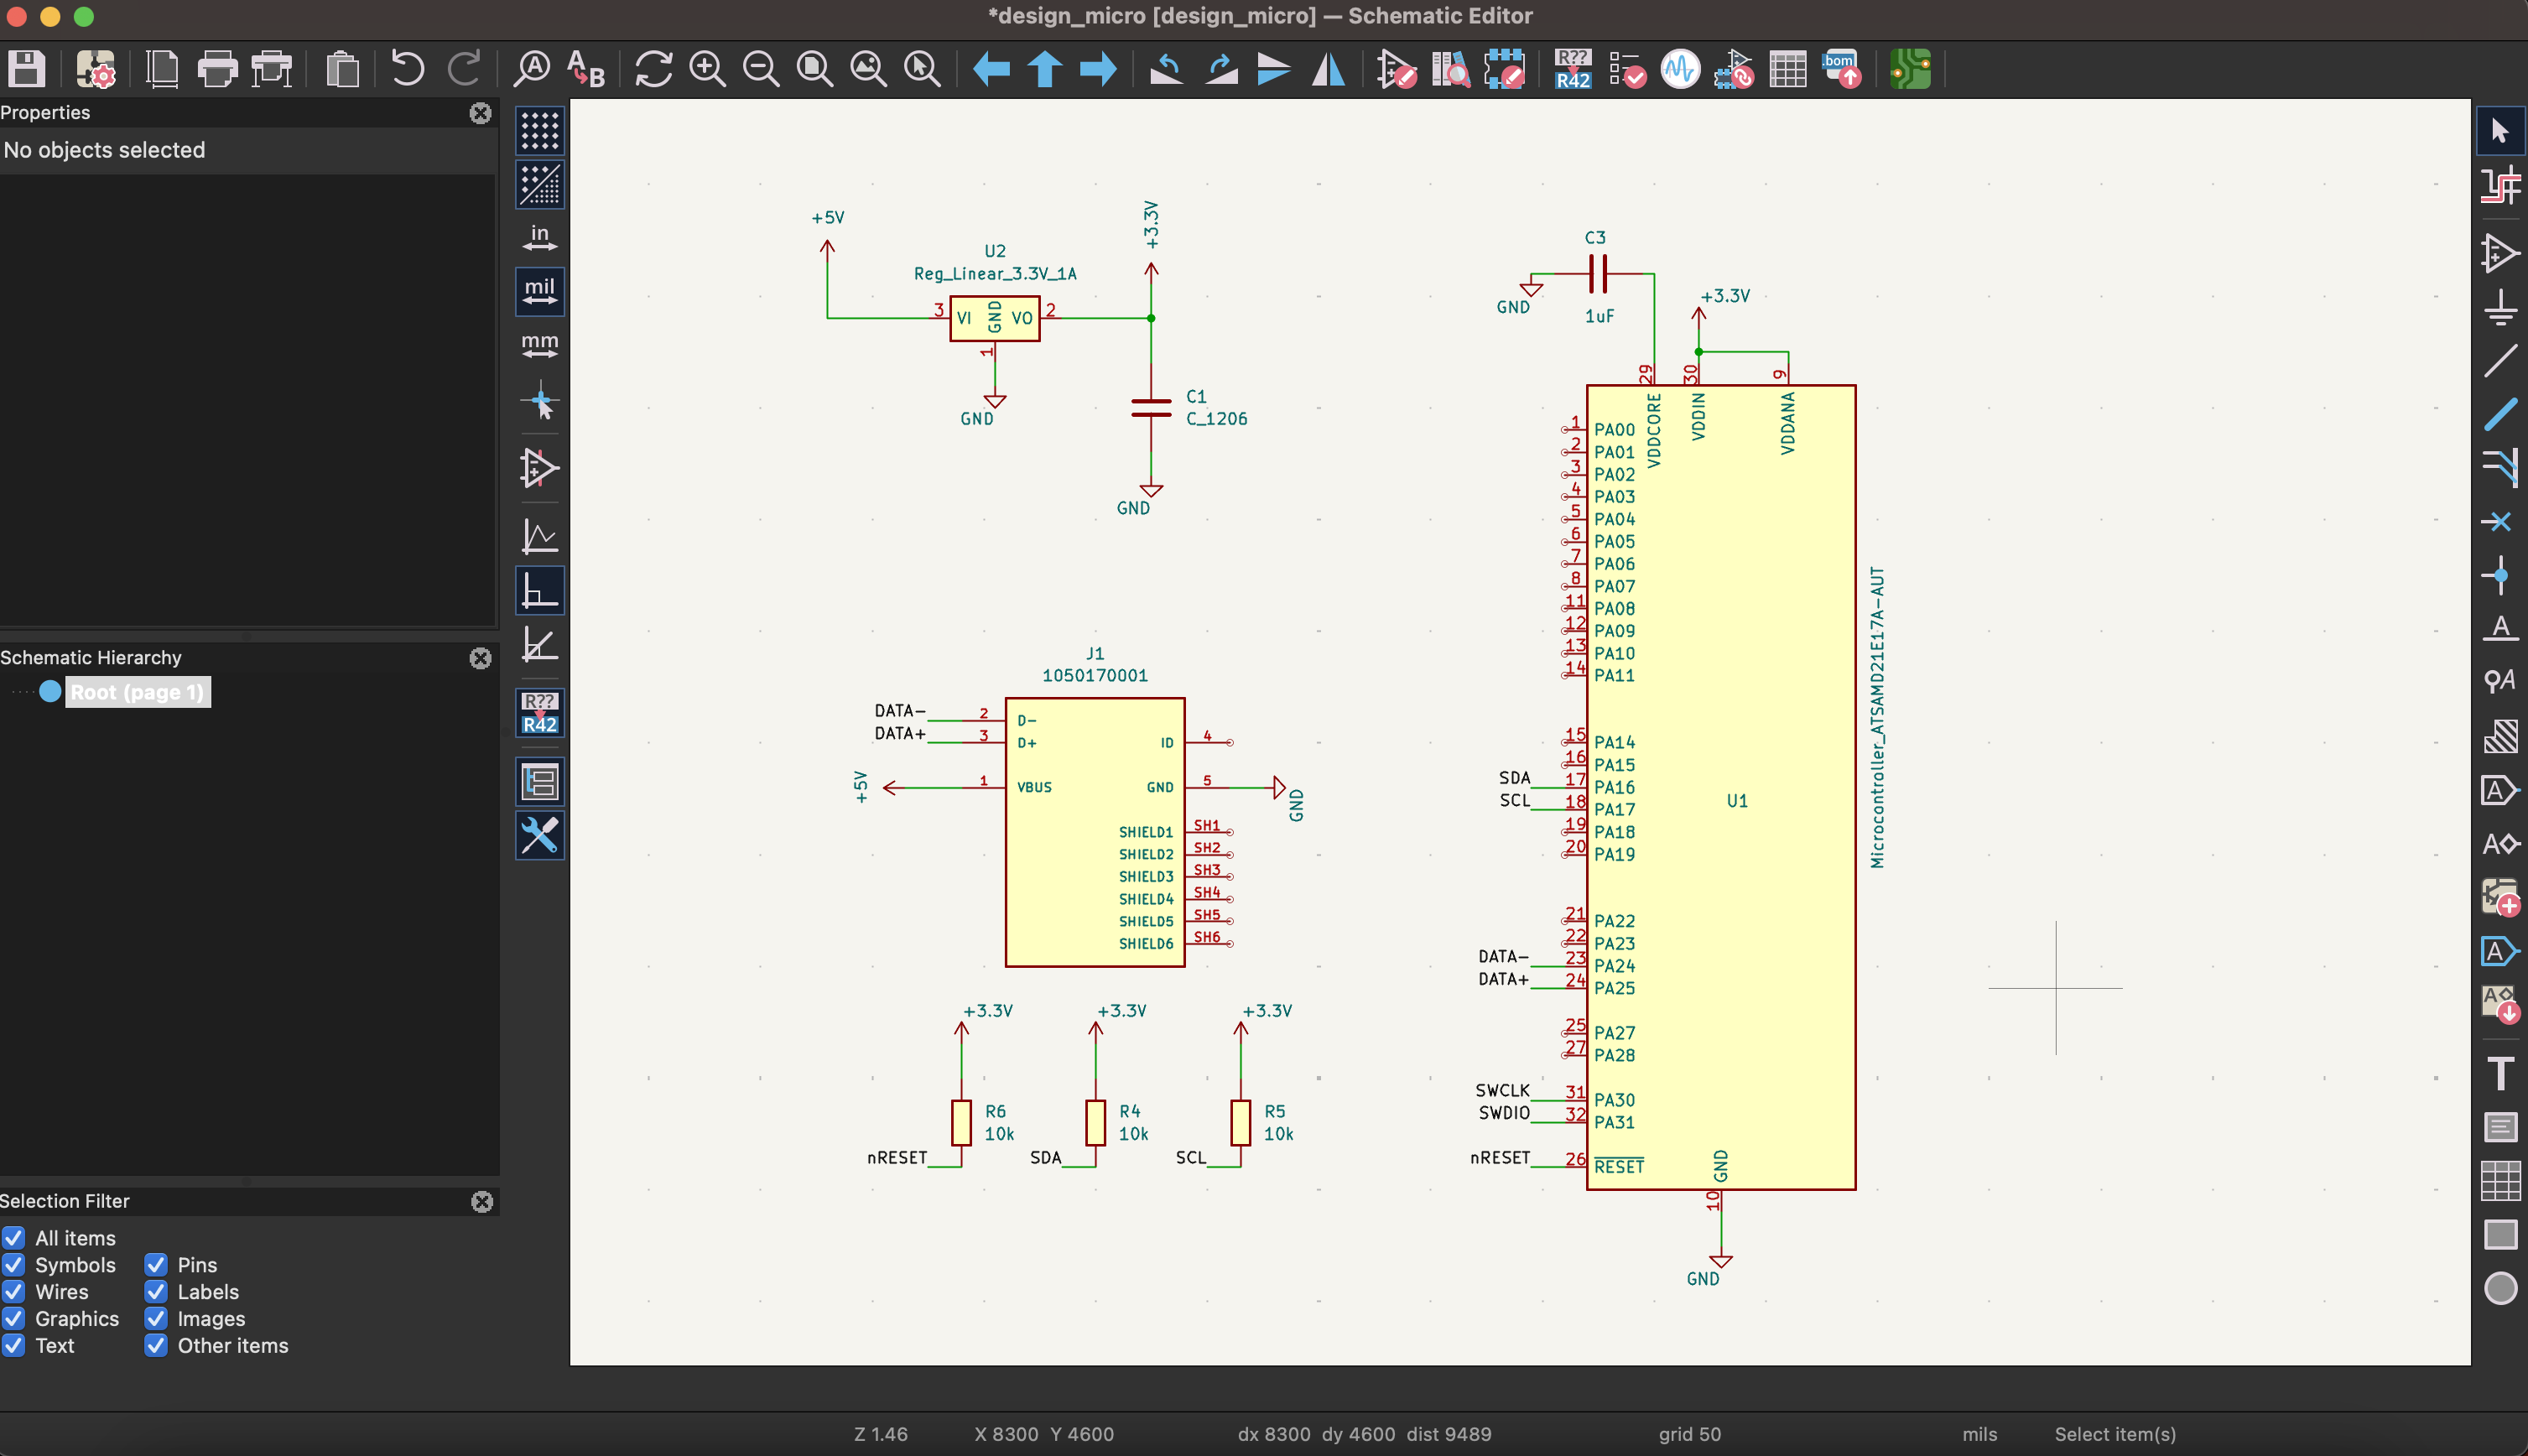Activate the Add Wire tool

point(2501,360)
